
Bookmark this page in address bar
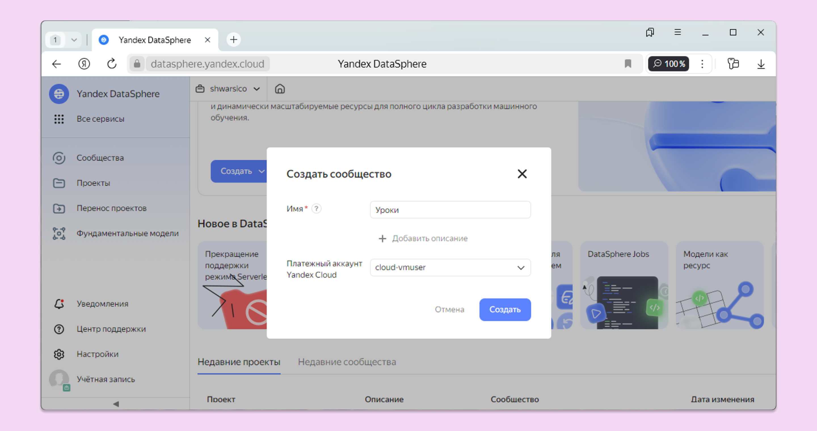pos(628,64)
